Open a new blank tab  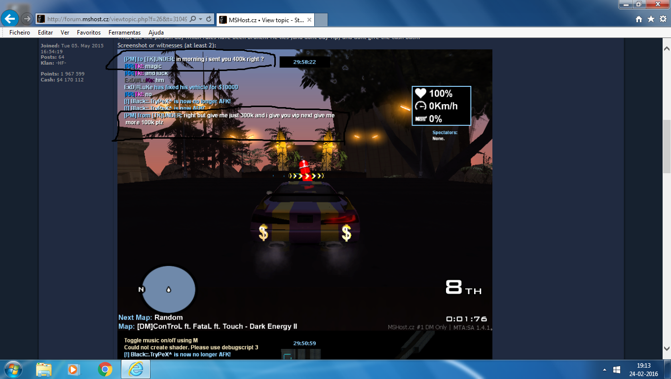pos(321,20)
